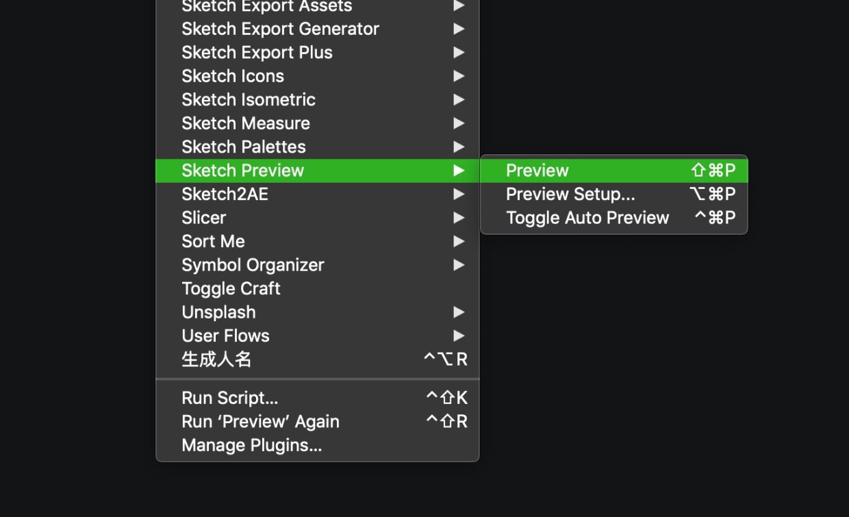Screen dimensions: 849x517
Task: Select the Sketch2AE menu item
Action: click(317, 194)
